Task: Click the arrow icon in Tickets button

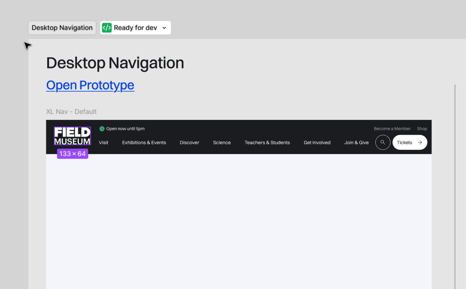Action: coord(420,142)
